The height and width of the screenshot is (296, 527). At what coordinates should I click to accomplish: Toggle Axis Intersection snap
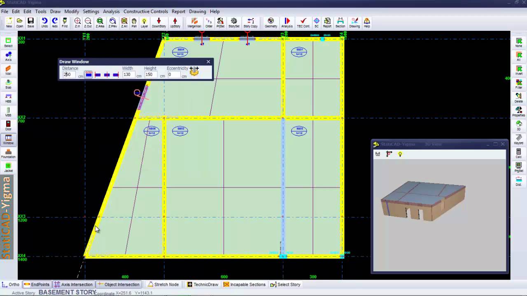pos(74,284)
